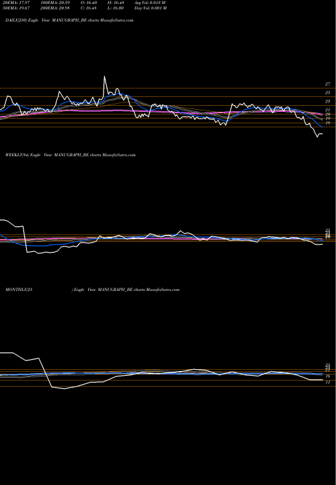Click the high price H: 16.48
The height and width of the screenshot is (485, 336).
(116, 3)
